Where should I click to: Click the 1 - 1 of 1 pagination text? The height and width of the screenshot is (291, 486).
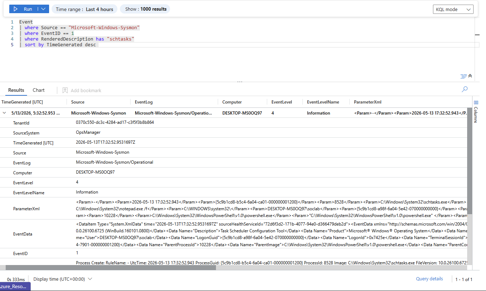464,280
